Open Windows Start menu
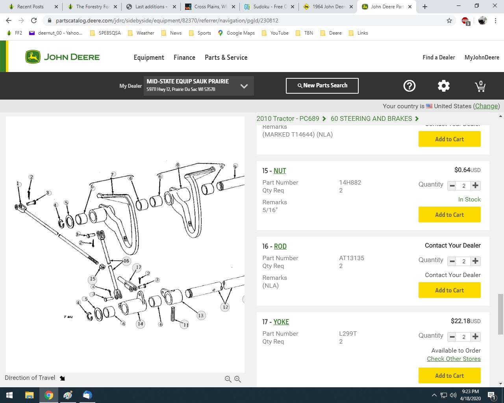 9,395
